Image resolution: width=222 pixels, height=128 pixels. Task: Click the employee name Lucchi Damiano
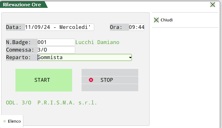[x=98, y=42]
